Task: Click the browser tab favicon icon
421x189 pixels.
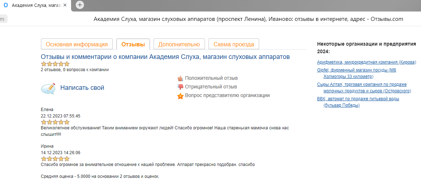Action: [5, 5]
